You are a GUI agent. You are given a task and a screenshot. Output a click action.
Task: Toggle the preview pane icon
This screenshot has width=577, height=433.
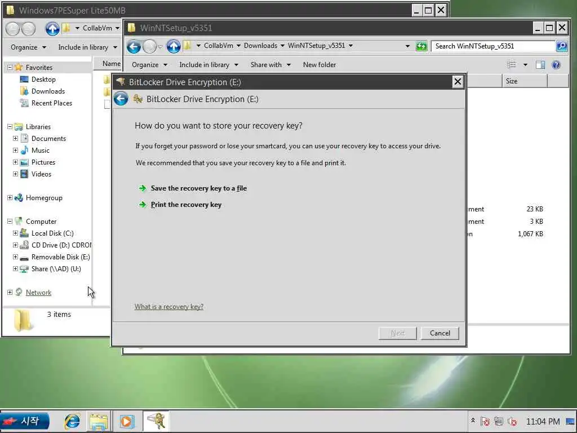[540, 65]
